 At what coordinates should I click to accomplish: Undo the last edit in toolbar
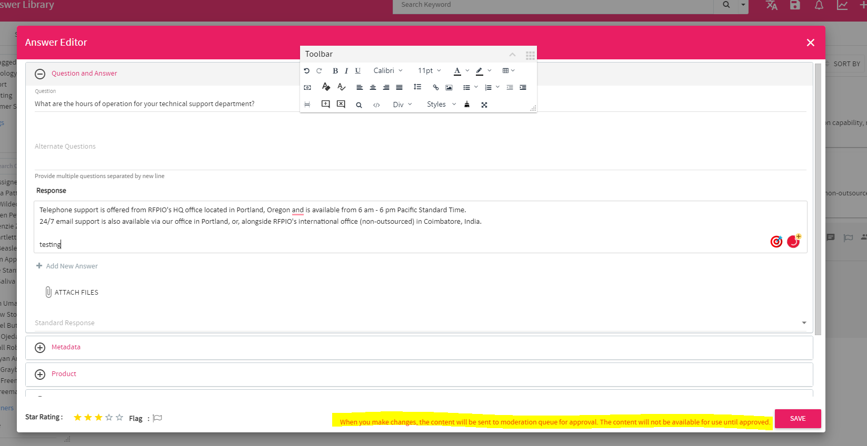coord(307,71)
